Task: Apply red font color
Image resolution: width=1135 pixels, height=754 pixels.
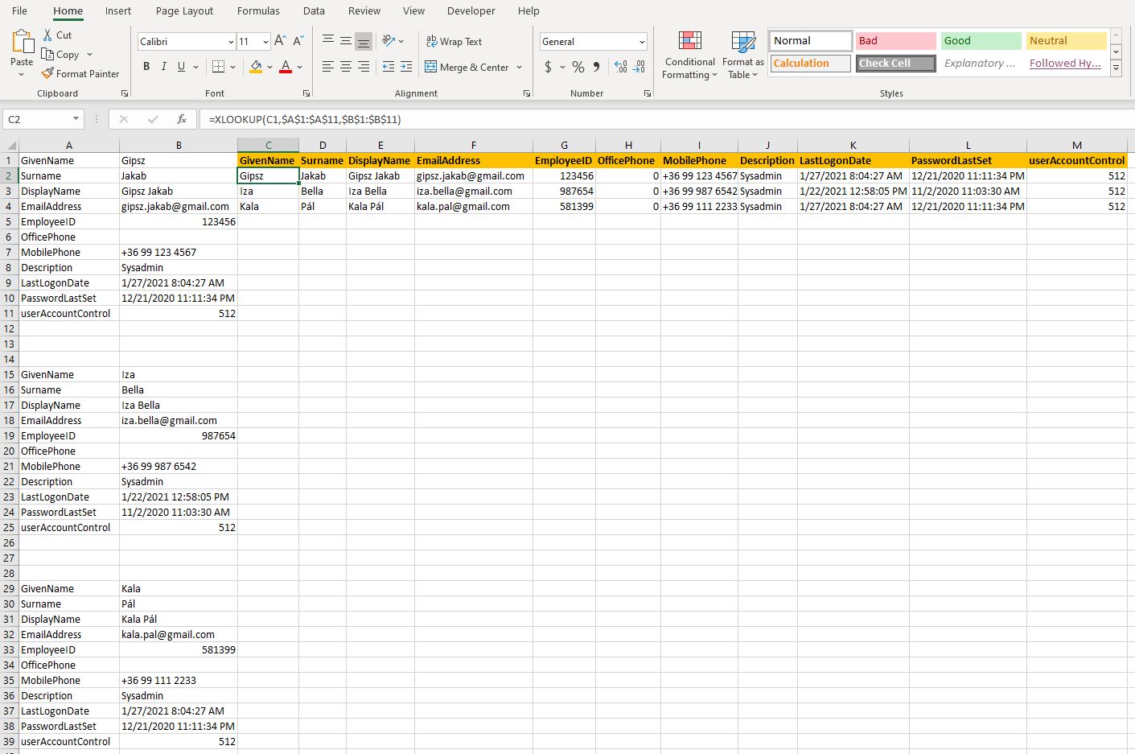Action: coord(286,67)
